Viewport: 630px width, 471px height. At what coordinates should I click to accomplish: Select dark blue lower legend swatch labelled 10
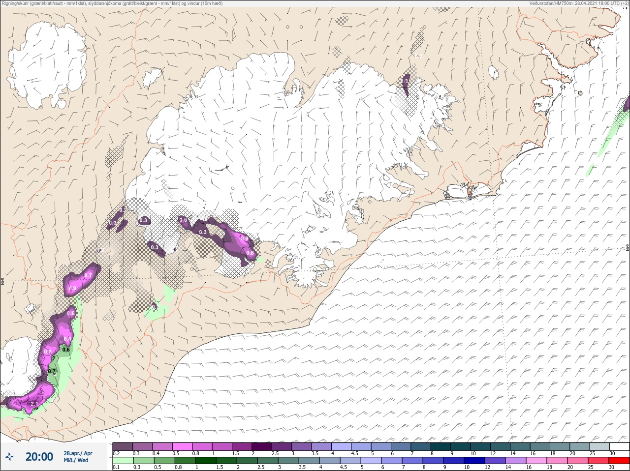click(x=474, y=461)
